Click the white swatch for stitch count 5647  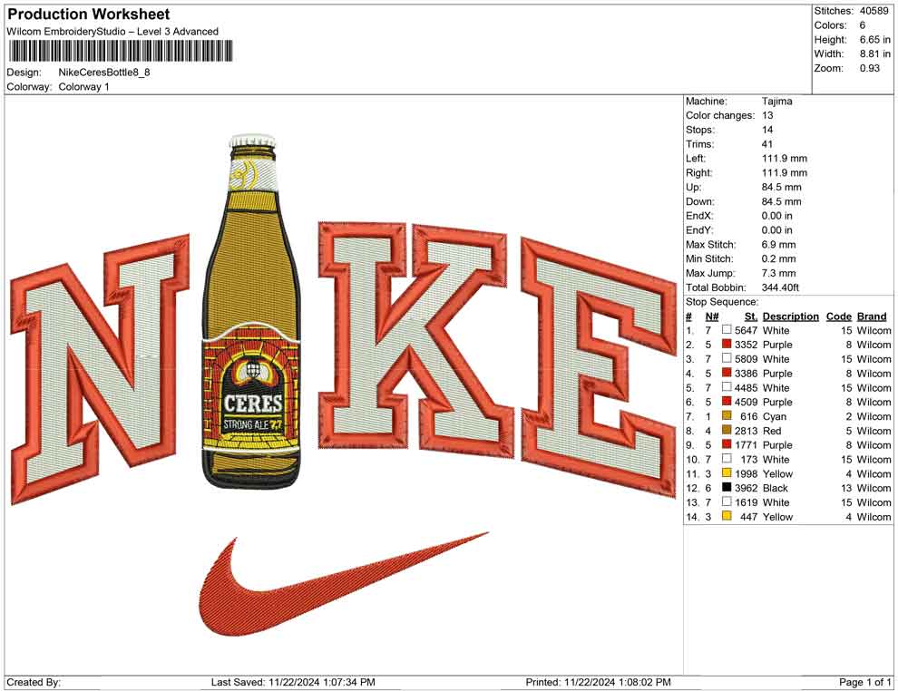pyautogui.click(x=727, y=330)
